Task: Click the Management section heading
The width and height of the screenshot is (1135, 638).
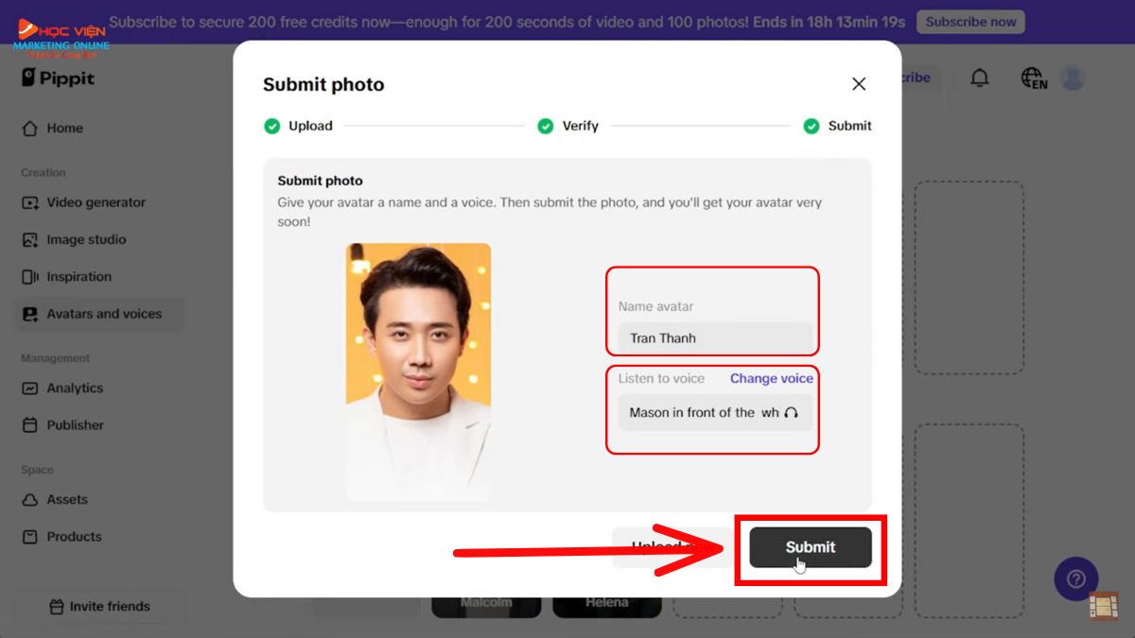Action: tap(56, 358)
